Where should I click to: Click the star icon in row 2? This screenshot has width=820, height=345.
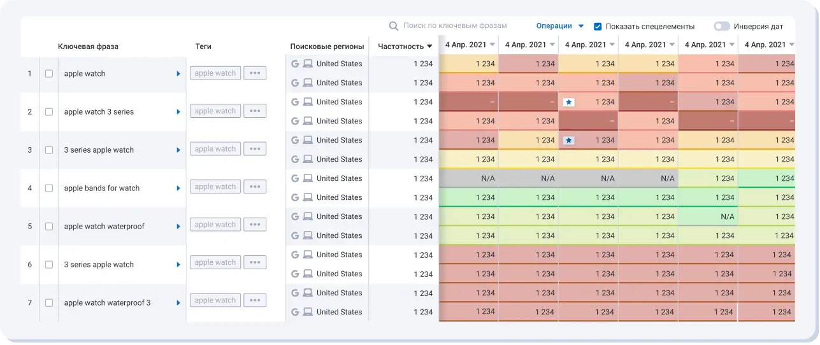pos(569,102)
